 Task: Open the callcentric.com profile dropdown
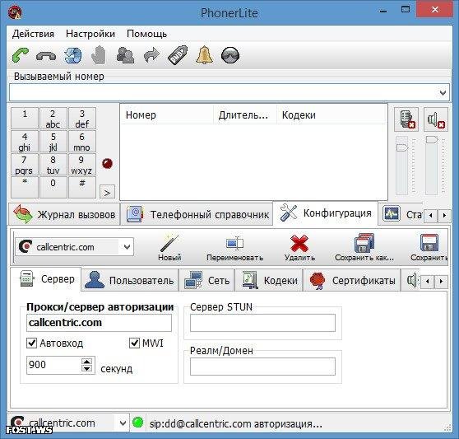(127, 247)
